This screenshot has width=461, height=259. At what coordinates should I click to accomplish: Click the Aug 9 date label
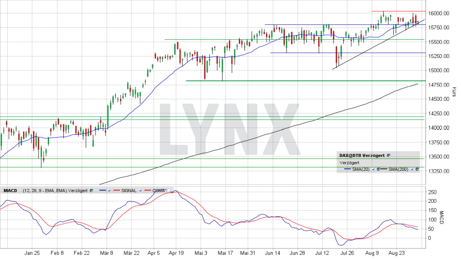click(x=372, y=253)
